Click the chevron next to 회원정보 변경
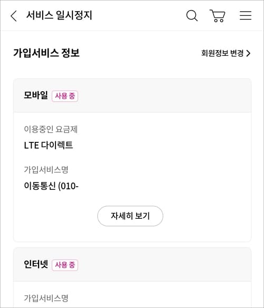The width and height of the screenshot is (264, 308). 249,53
